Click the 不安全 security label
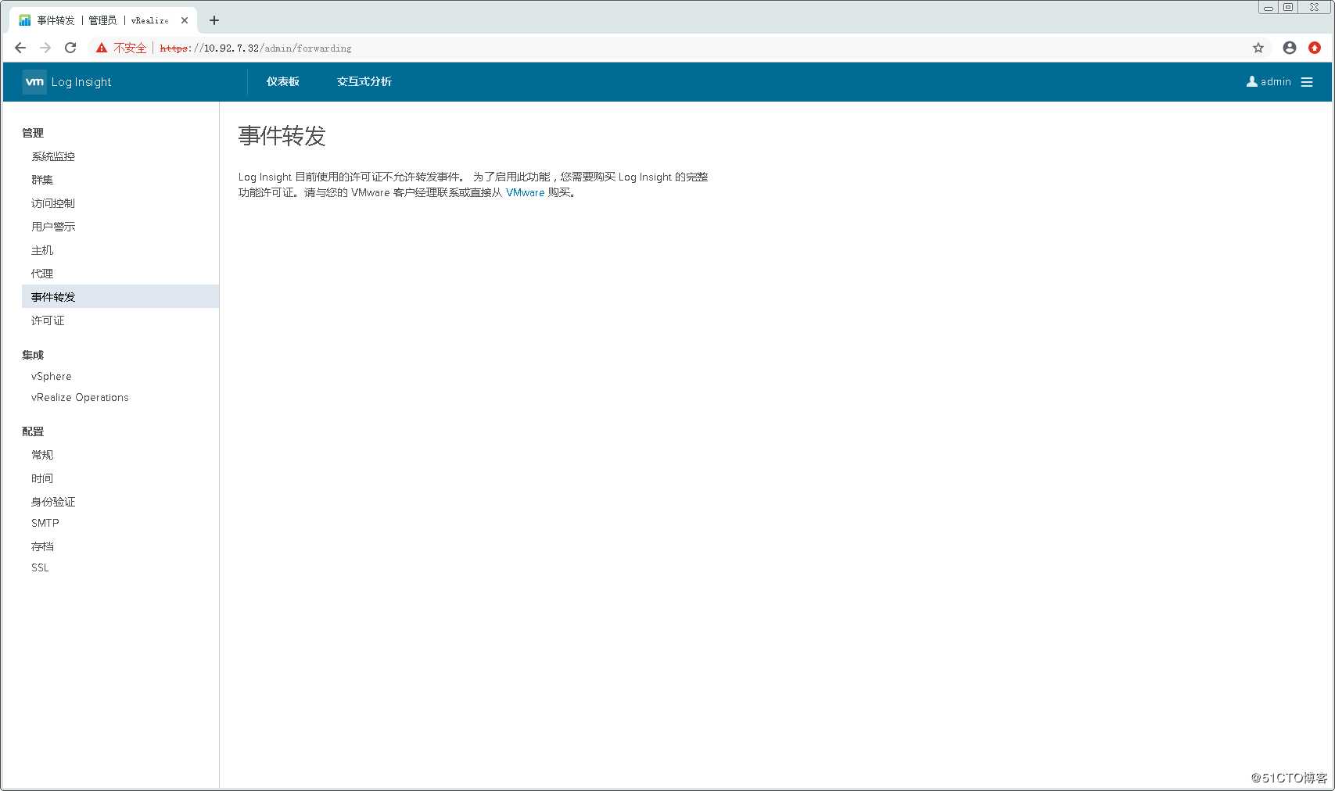The image size is (1335, 791). 130,48
